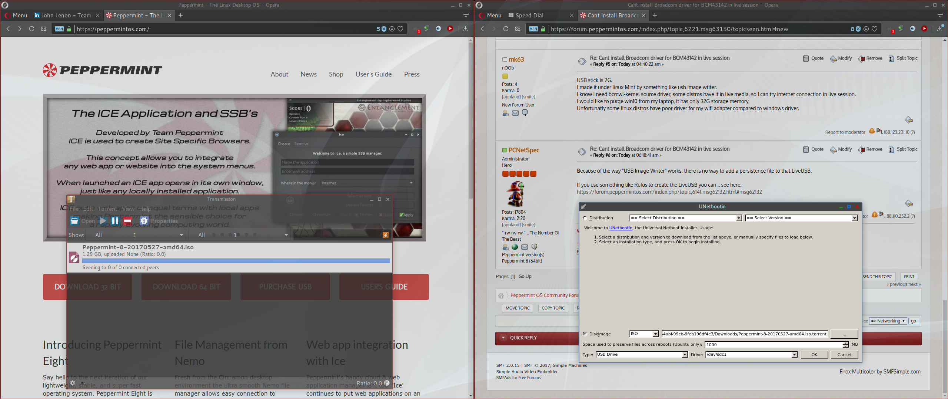Reload the Peppermint homepage in left Opera
This screenshot has width=948, height=399.
tap(31, 29)
